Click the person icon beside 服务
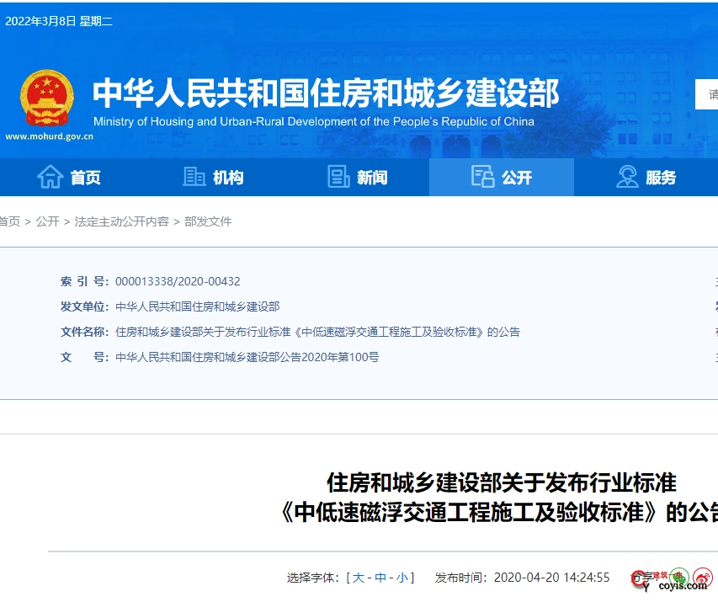 [x=627, y=177]
